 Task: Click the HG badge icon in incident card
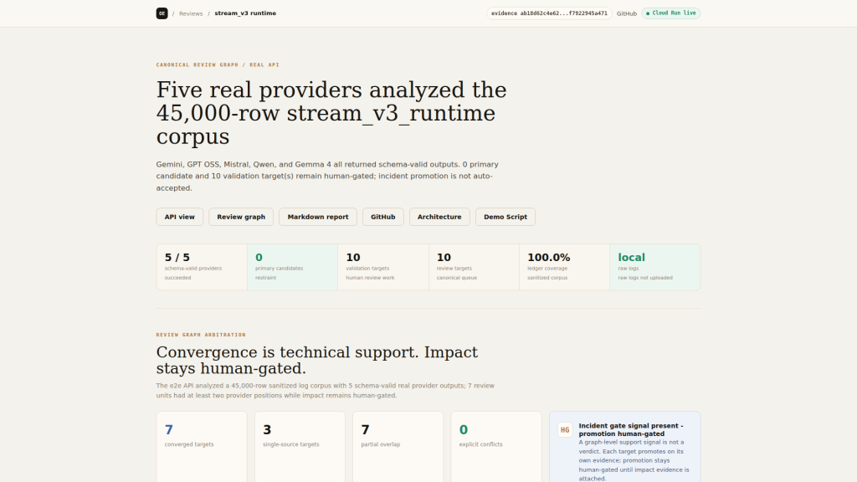(565, 430)
